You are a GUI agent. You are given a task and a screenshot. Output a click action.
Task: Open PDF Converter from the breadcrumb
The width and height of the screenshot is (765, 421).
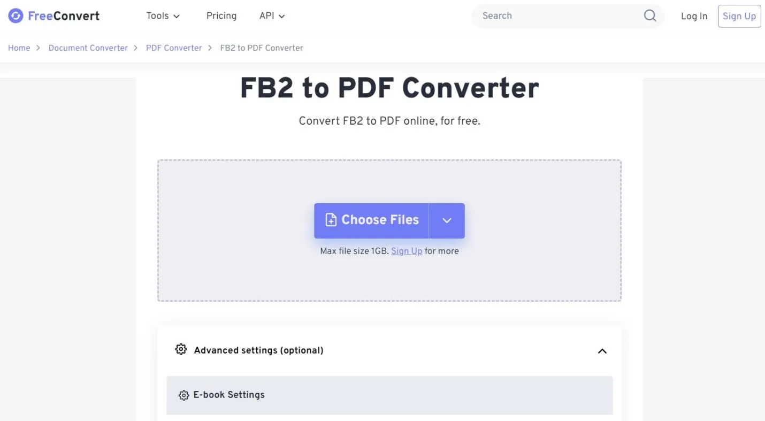coord(174,48)
